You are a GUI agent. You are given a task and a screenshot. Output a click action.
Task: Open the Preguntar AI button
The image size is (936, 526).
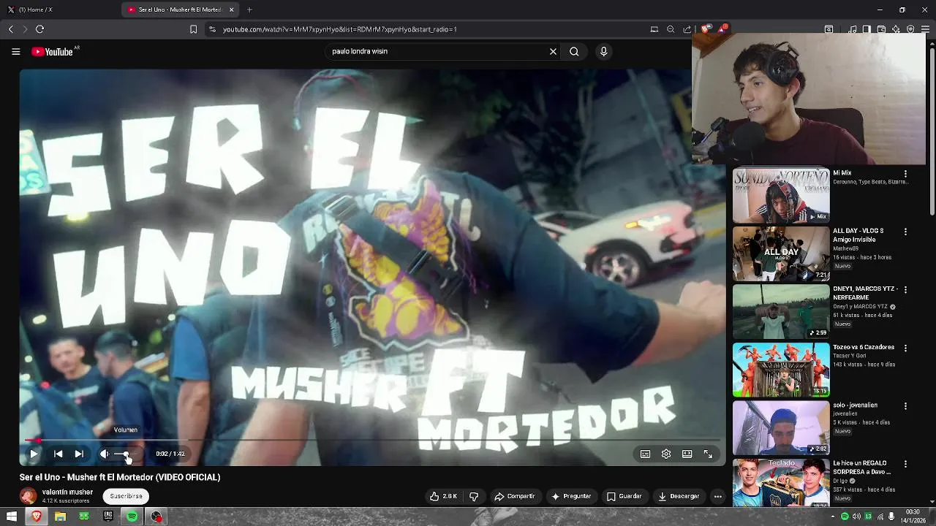[x=571, y=496]
